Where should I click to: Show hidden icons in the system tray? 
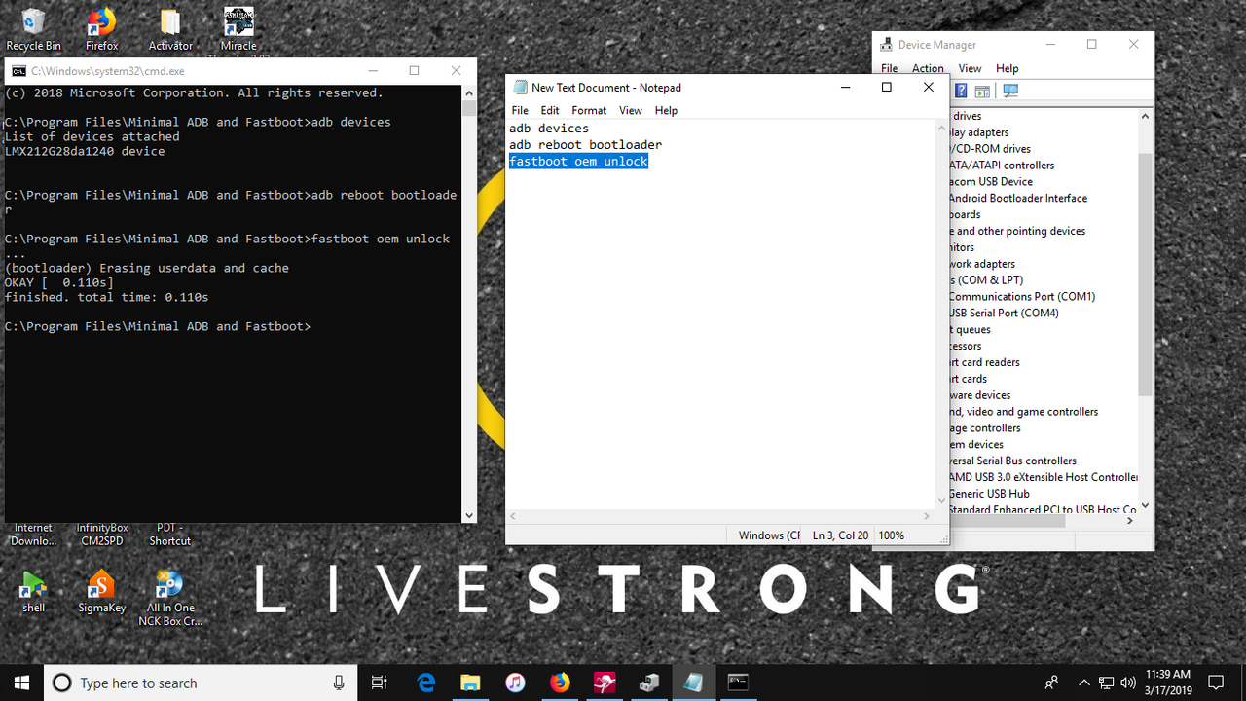point(1083,683)
